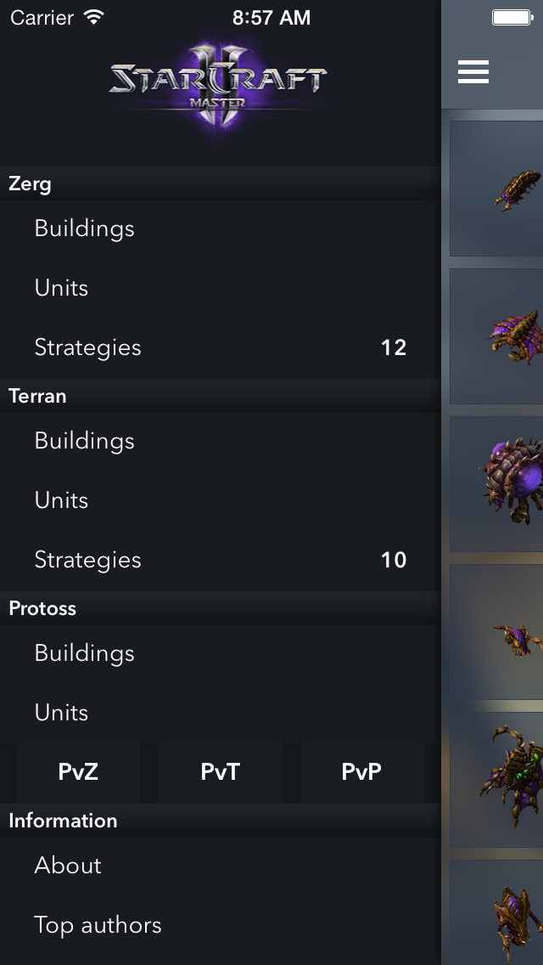Tap the PvZ strategy button
Screen dimensions: 543x965
pyautogui.click(x=78, y=772)
